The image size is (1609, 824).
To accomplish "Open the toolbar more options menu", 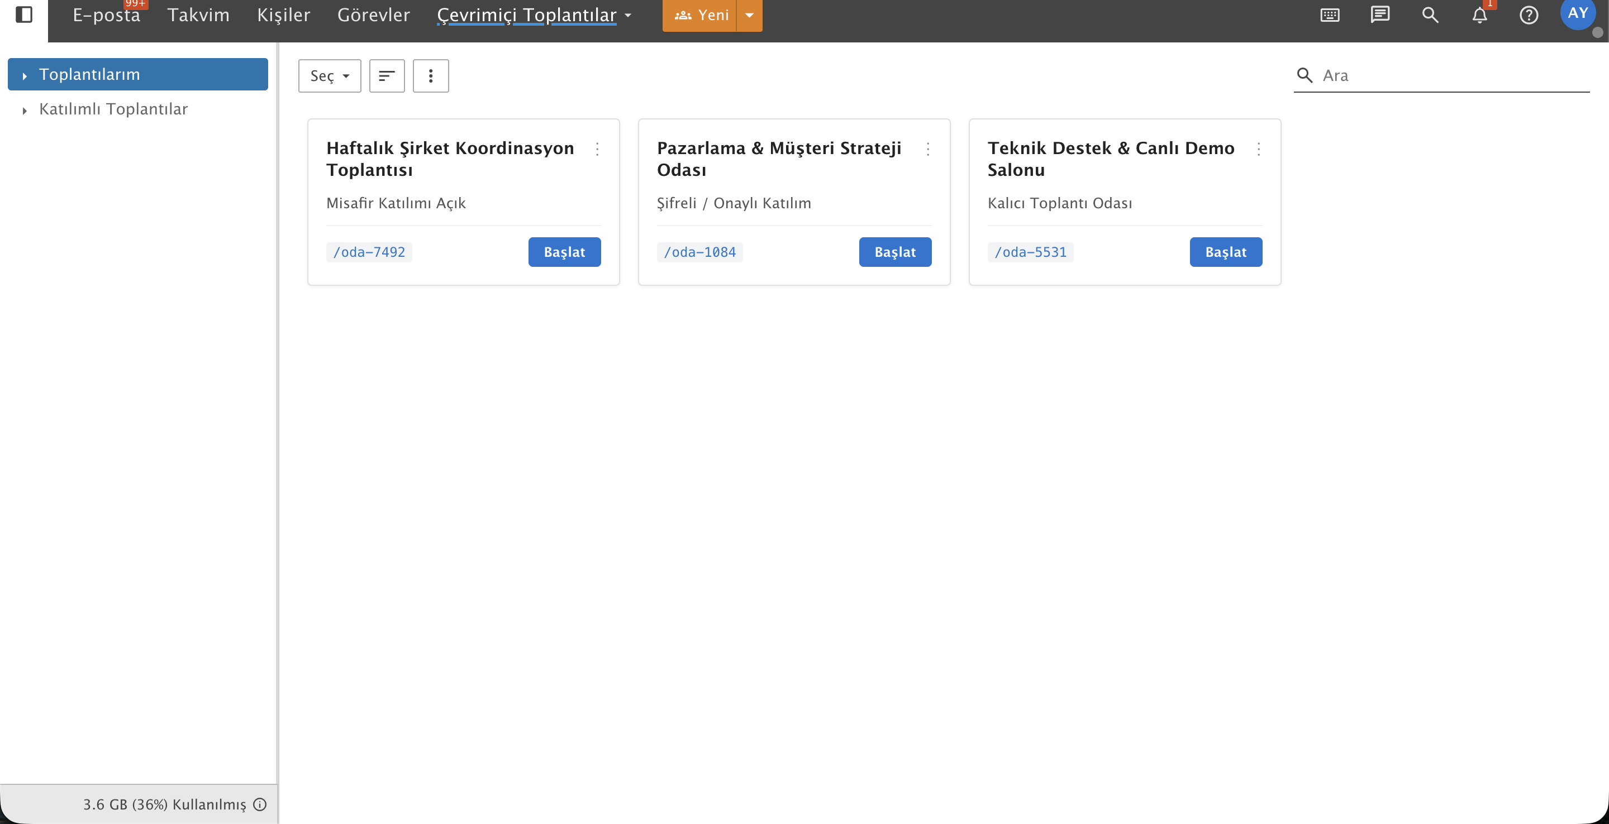I will [x=430, y=75].
